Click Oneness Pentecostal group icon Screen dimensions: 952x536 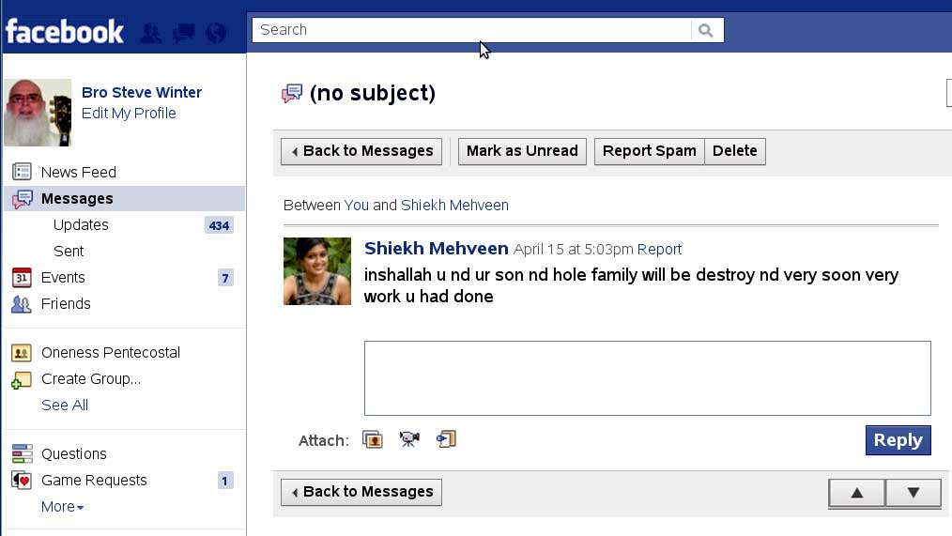tap(22, 353)
